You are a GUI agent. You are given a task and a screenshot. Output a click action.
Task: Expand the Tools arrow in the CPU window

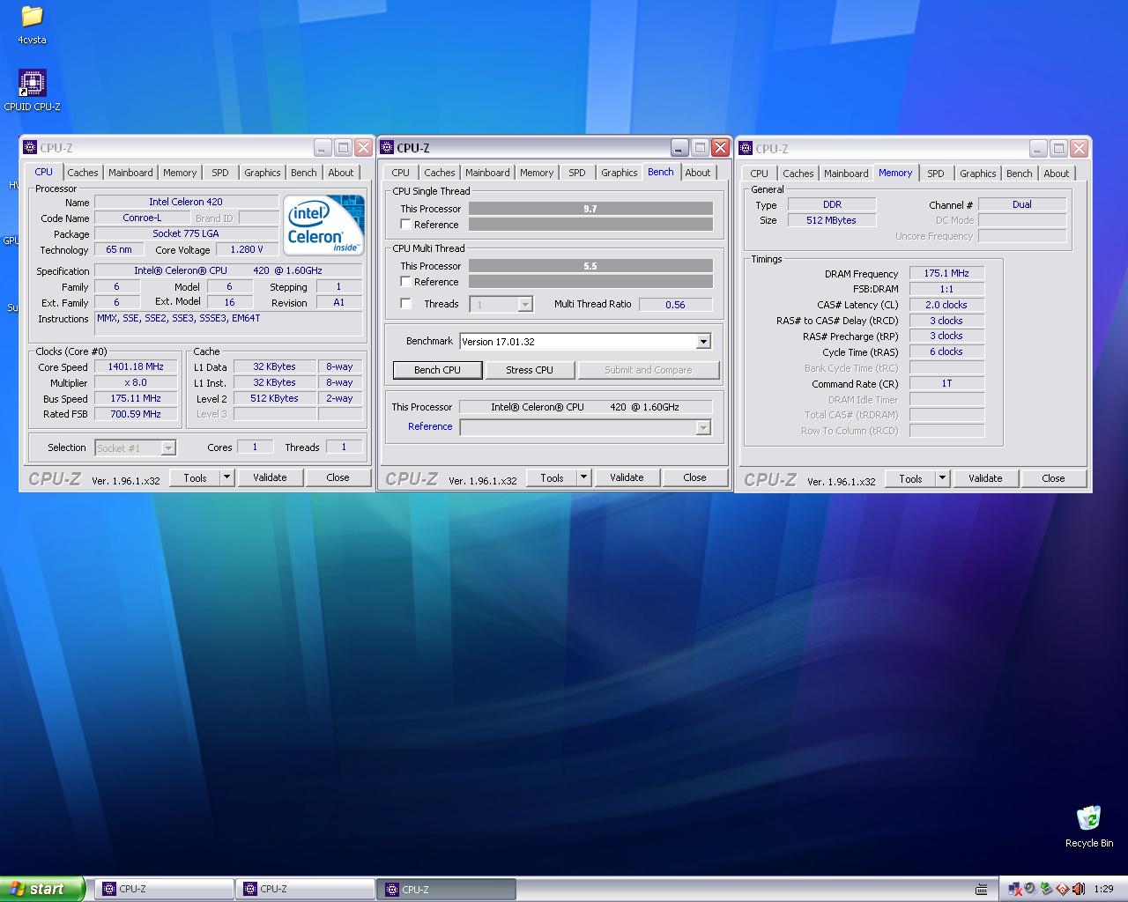coord(226,477)
